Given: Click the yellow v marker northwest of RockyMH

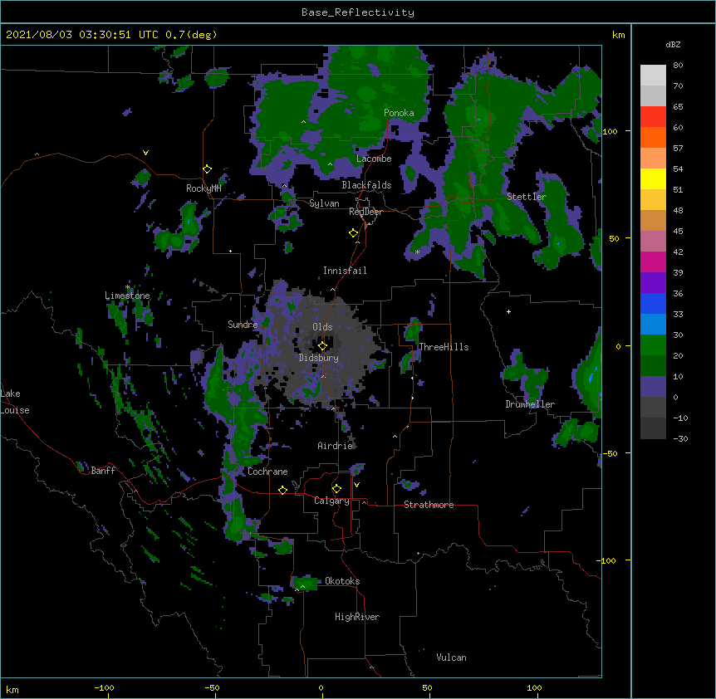Looking at the screenshot, I should point(145,153).
